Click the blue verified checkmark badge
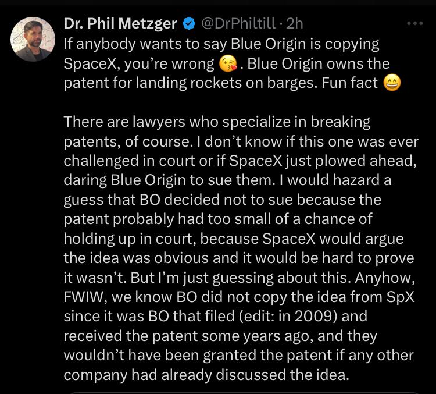The width and height of the screenshot is (436, 394). pyautogui.click(x=189, y=24)
